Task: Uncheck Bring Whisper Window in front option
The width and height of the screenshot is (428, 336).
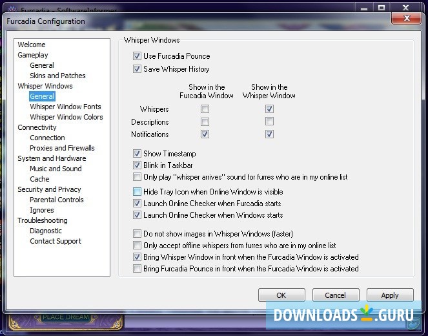Action: coord(137,257)
